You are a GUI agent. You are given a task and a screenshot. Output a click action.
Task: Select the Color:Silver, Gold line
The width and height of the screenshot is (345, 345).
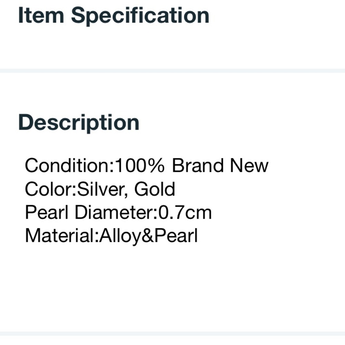click(100, 189)
